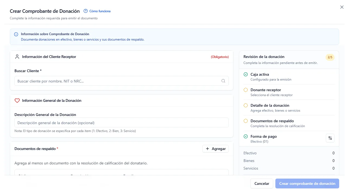Click the search magnifier icon in Buscar Cliente
Image resolution: width=349 pixels, height=196 pixels.
tap(223, 81)
